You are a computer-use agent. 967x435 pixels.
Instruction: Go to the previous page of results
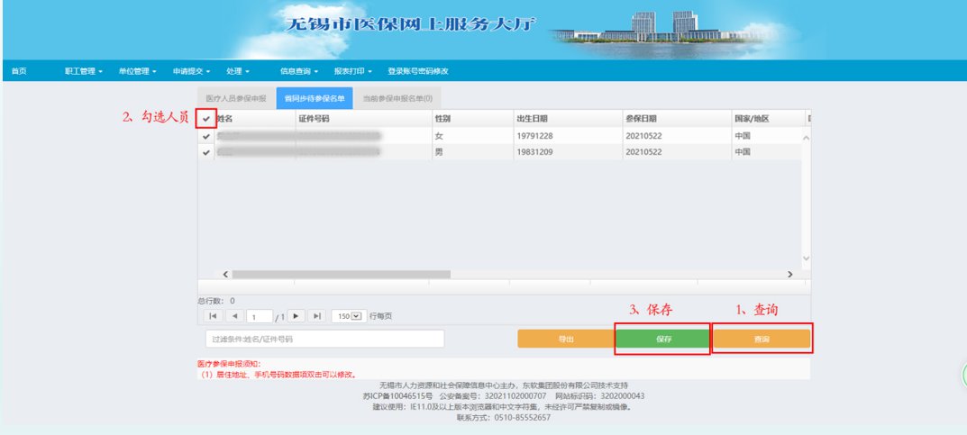pos(234,316)
